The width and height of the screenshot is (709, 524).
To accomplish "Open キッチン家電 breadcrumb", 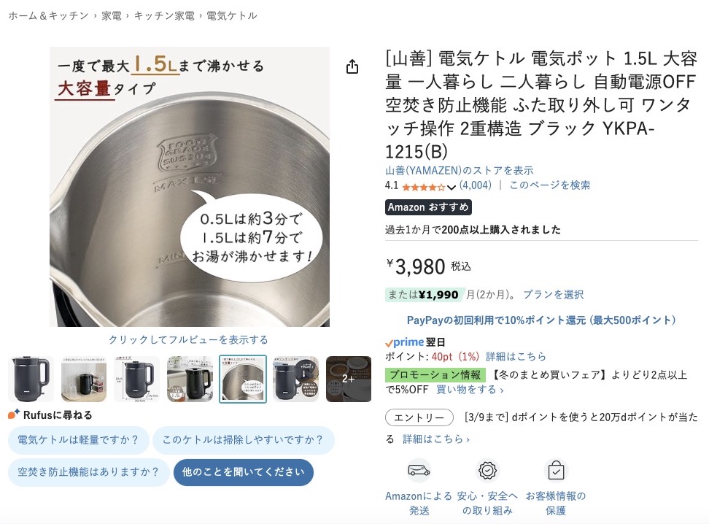I will click(165, 16).
